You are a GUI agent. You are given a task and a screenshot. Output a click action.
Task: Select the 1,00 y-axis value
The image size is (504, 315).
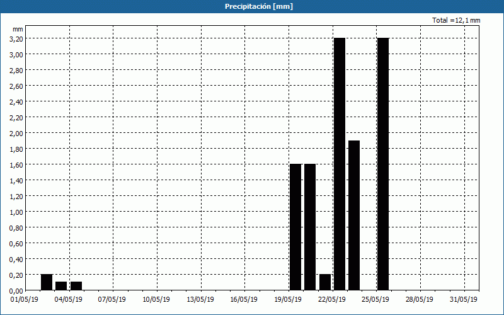(x=16, y=212)
